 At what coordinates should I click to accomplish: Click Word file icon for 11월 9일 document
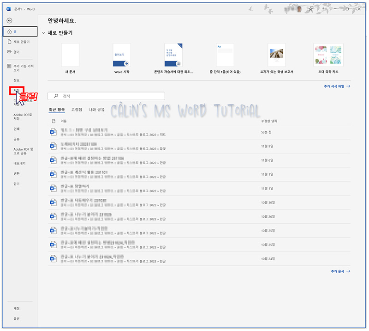pyautogui.click(x=54, y=146)
